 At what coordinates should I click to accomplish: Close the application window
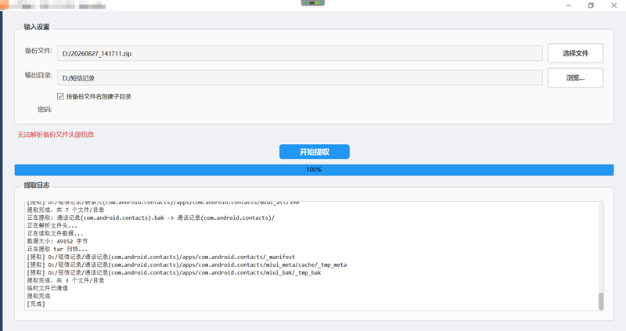pos(614,5)
